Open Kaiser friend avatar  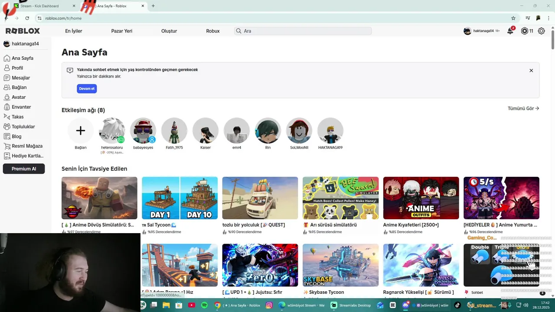coord(206,130)
